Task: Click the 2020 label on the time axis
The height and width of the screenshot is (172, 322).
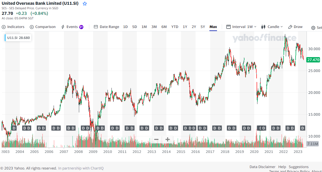Action: (x=254, y=152)
